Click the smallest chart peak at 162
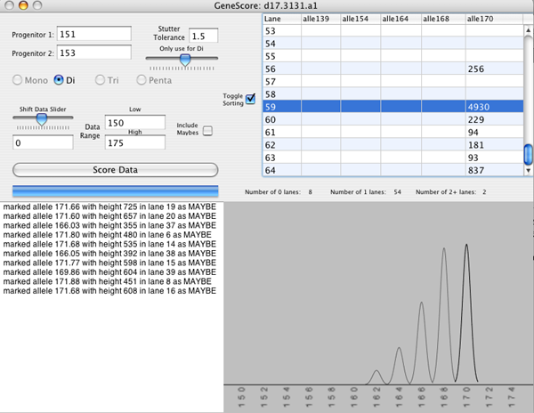The height and width of the screenshot is (413, 534). tap(376, 377)
